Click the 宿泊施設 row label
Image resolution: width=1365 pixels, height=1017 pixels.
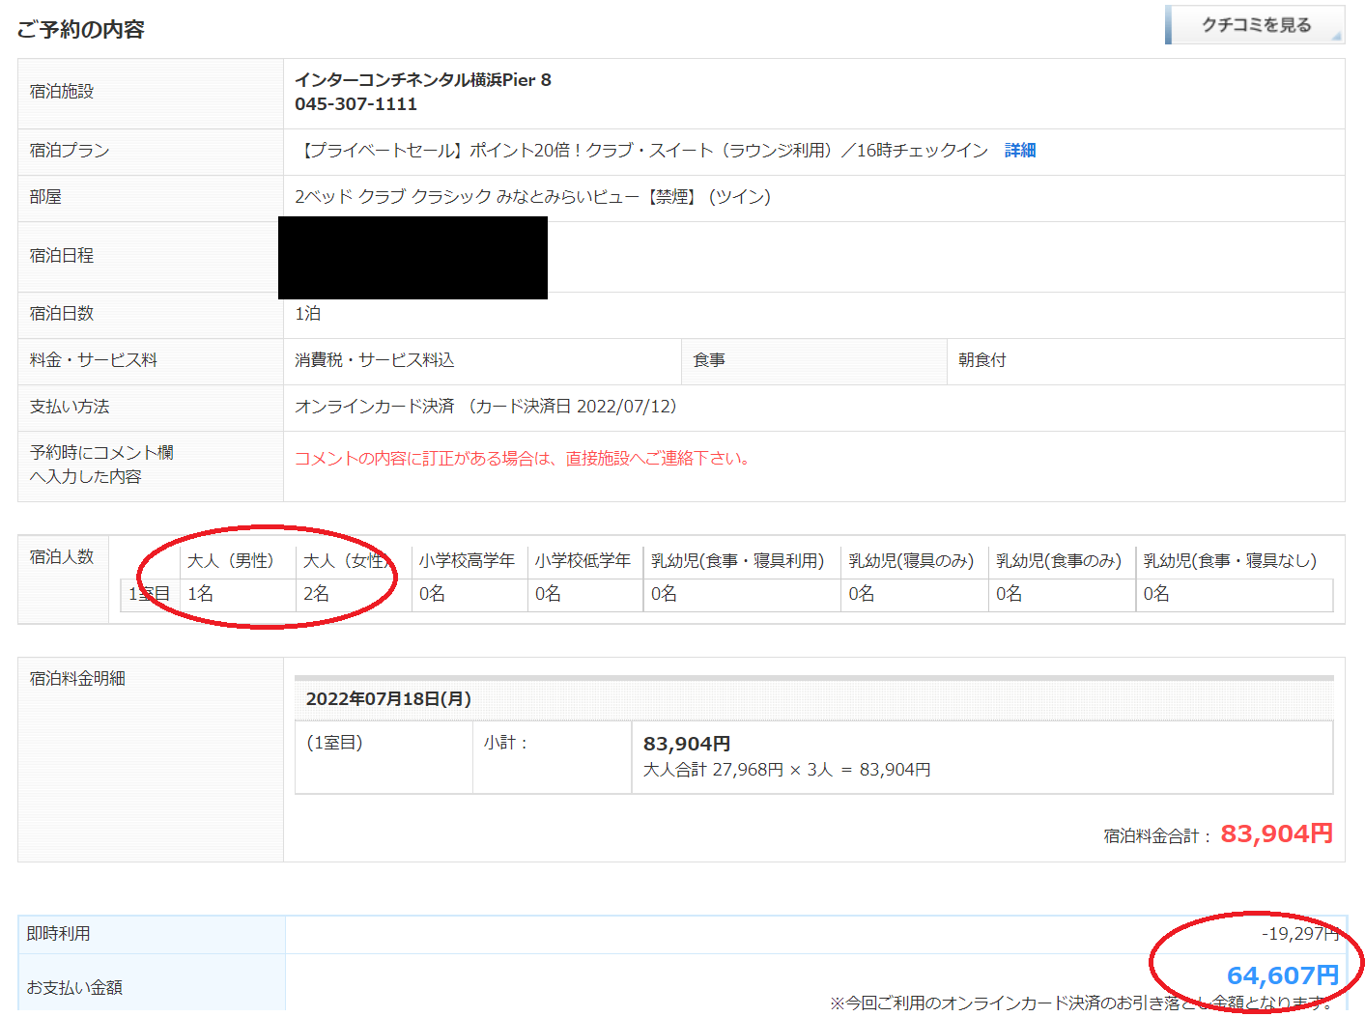(x=62, y=92)
